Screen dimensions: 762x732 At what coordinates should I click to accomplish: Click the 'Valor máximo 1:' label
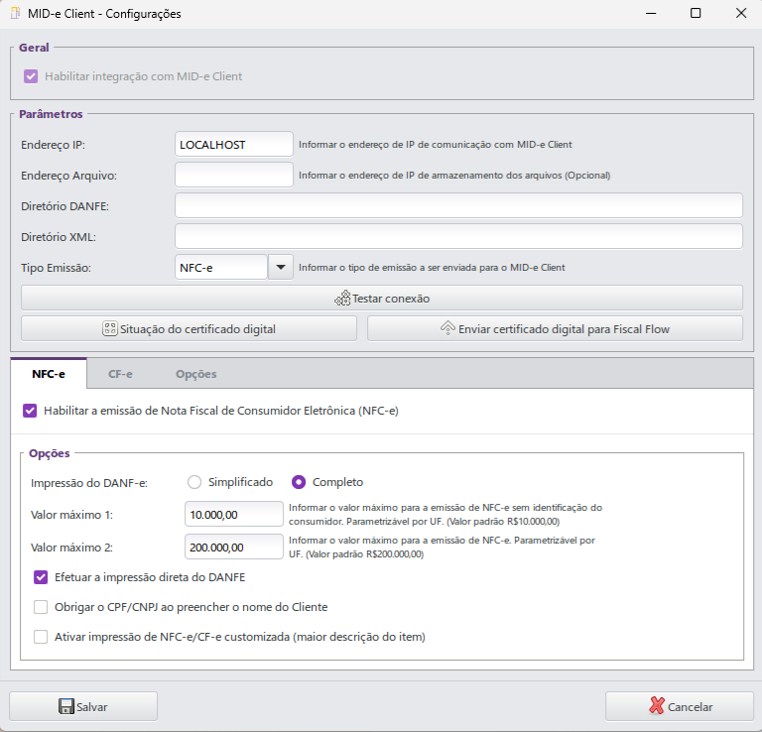tap(71, 515)
